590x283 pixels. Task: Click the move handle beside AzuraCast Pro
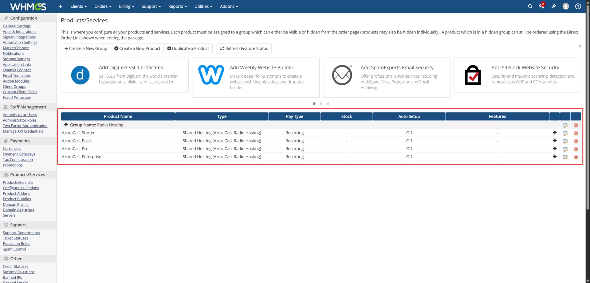555,149
